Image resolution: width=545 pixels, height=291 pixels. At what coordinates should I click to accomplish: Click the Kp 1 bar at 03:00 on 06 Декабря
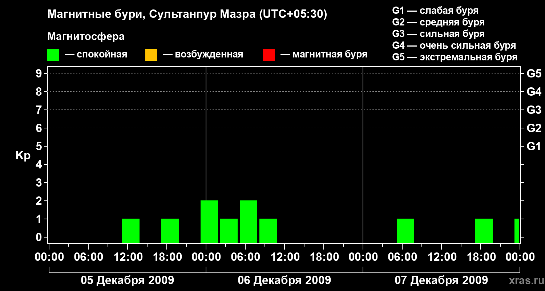click(x=229, y=231)
